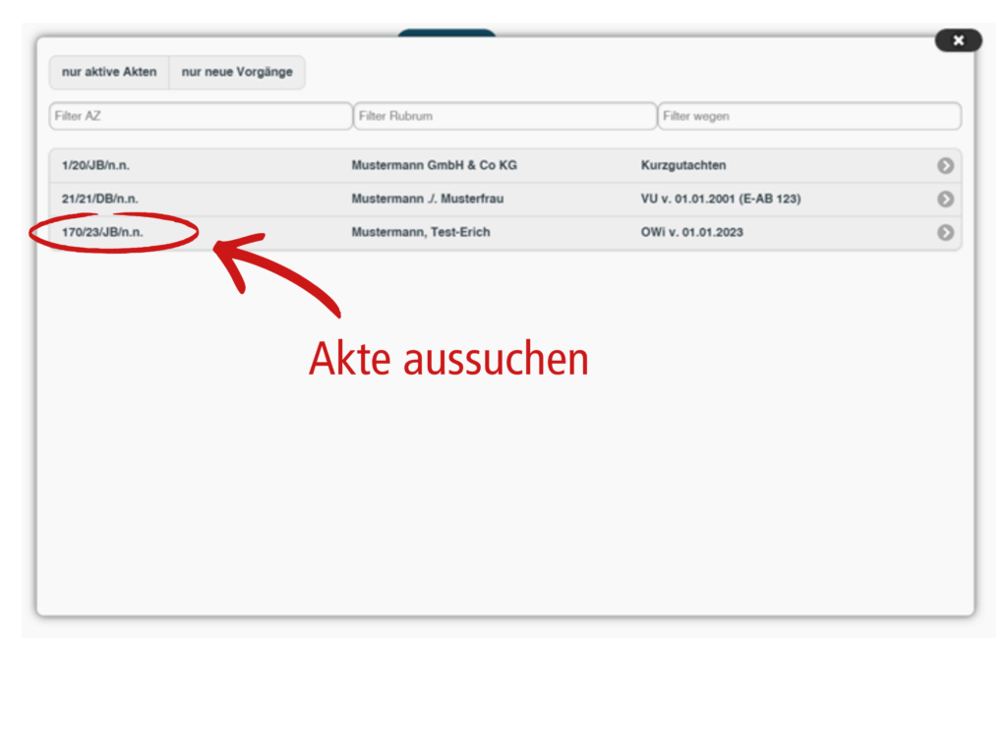Open the arrow icon for file 1/20/JB/n.n.
This screenshot has width=1007, height=755.
click(945, 166)
